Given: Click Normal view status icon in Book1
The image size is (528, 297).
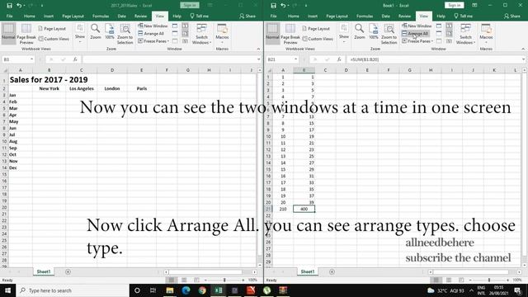Looking at the screenshot, I should [x=436, y=280].
